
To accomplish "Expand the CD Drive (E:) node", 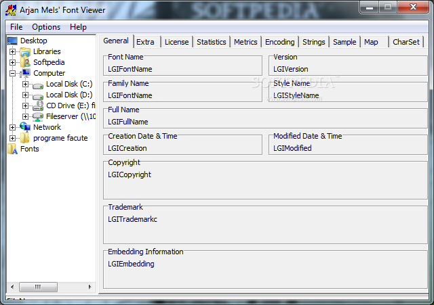I will click(25, 105).
